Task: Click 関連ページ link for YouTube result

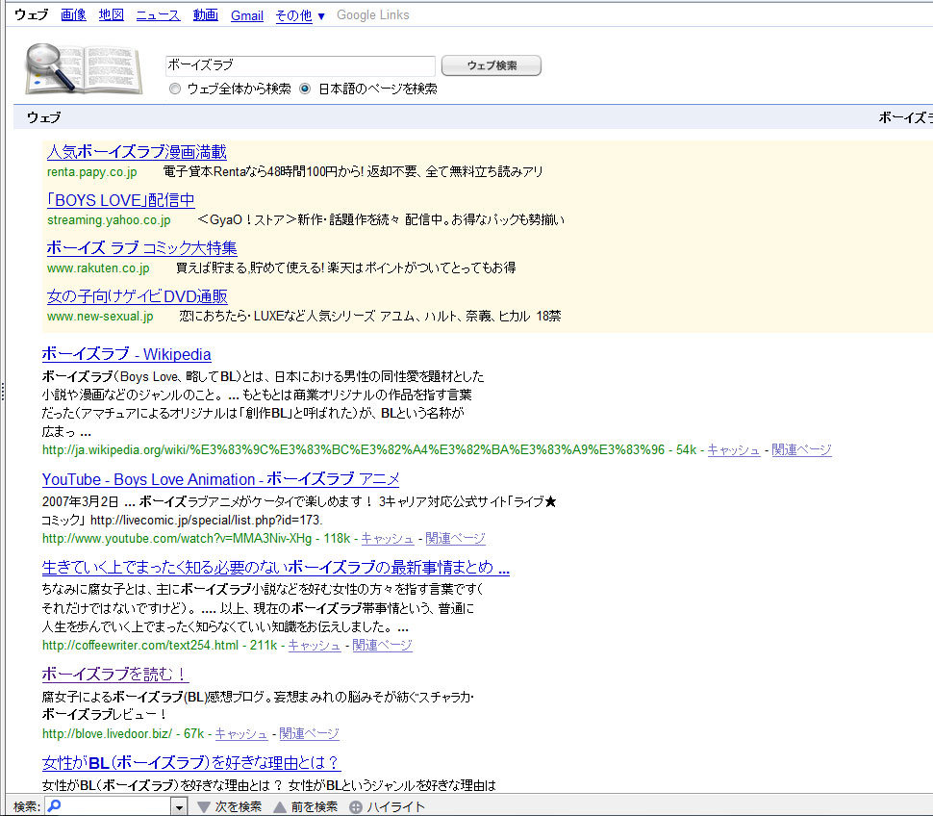Action: coord(455,539)
